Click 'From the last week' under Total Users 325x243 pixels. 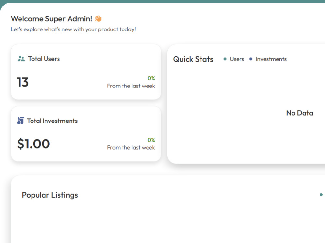pyautogui.click(x=131, y=86)
